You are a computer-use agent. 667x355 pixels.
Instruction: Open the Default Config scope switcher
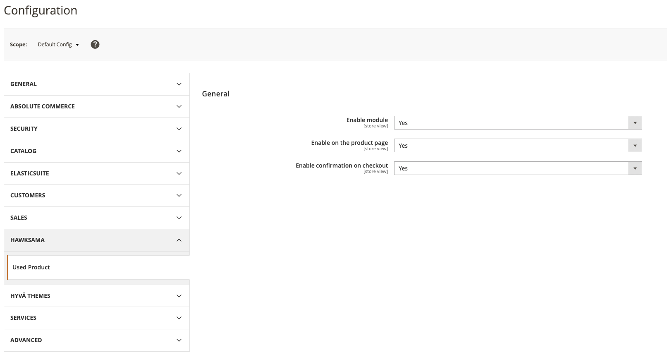coord(58,45)
